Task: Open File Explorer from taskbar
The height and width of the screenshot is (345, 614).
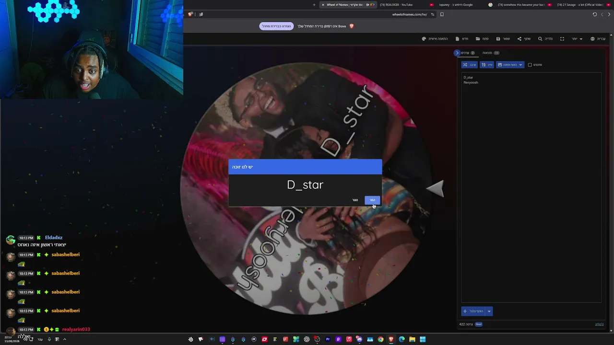Action: coord(412,339)
